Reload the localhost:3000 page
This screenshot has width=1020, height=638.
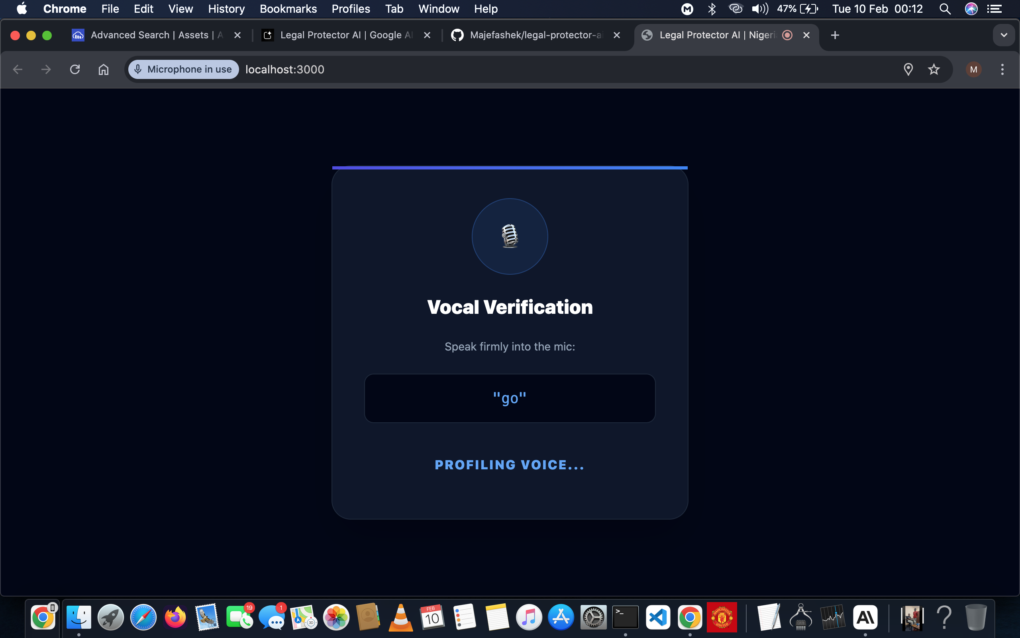(75, 69)
